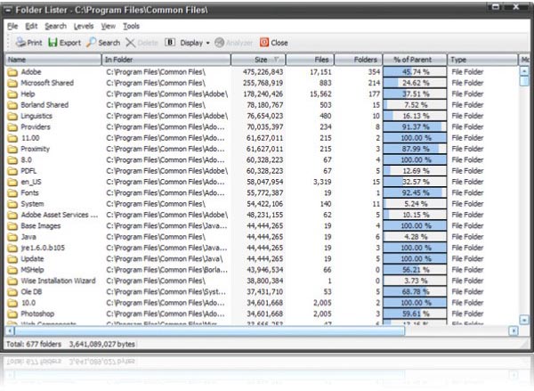Select the Microsoft Shared folder icon
This screenshot has width=534, height=391.
12,82
